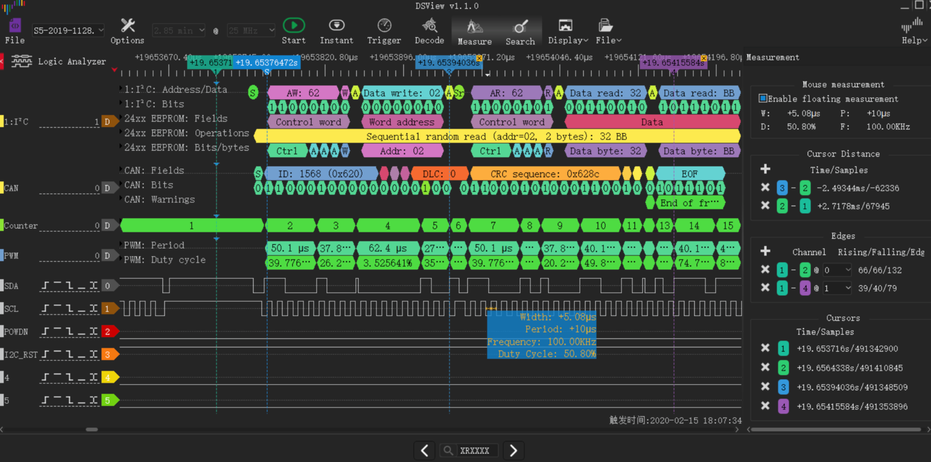Open the sample rate MHz dropdown
The width and height of the screenshot is (931, 462).
(251, 30)
